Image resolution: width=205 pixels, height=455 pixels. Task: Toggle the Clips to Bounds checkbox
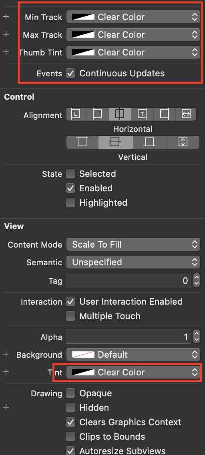point(70,437)
